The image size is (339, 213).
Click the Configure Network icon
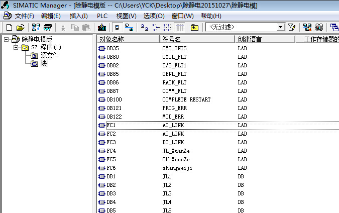point(307,28)
